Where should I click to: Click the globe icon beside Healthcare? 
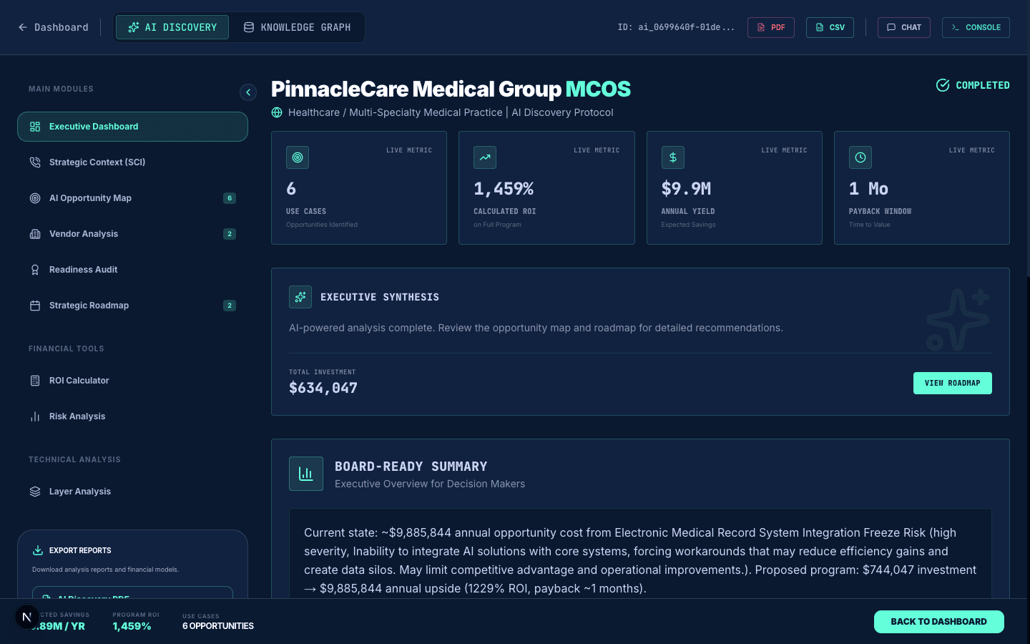(x=277, y=112)
